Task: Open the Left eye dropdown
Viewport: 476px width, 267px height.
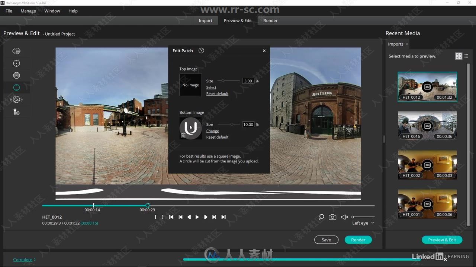Action: click(363, 223)
